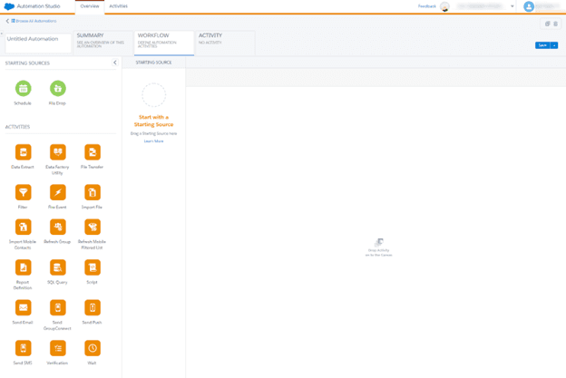The image size is (566, 378).
Task: Choose the SQL Query activity
Action: (57, 267)
